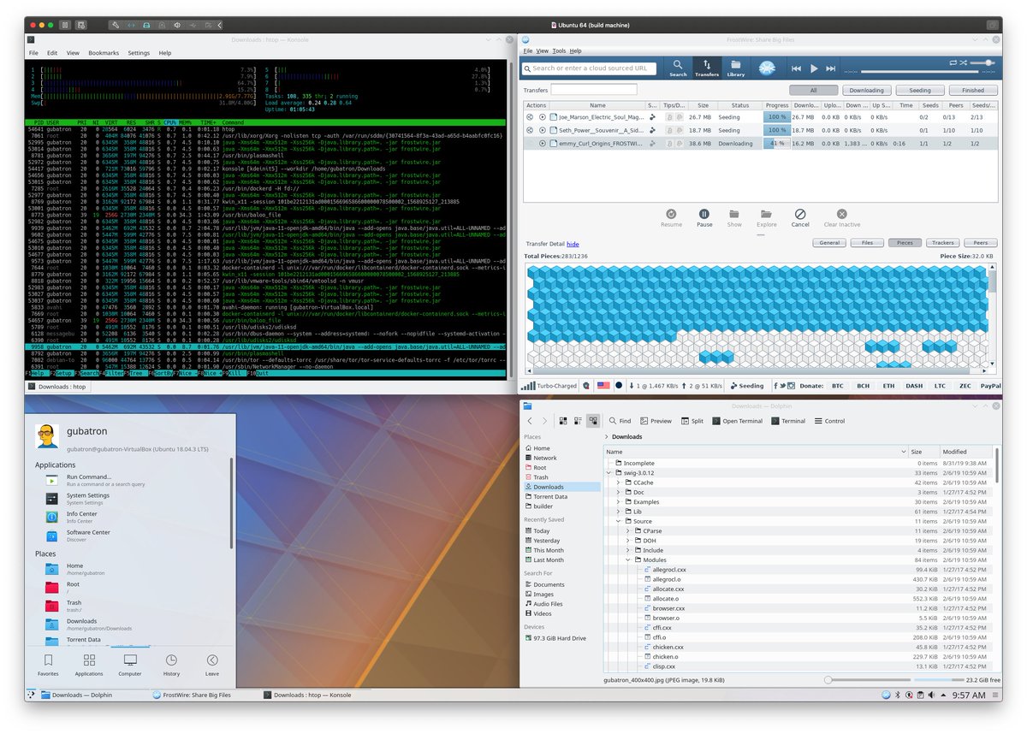This screenshot has height=734, width=1027.
Task: Expand the Doc folder in Dolphin
Action: click(618, 492)
